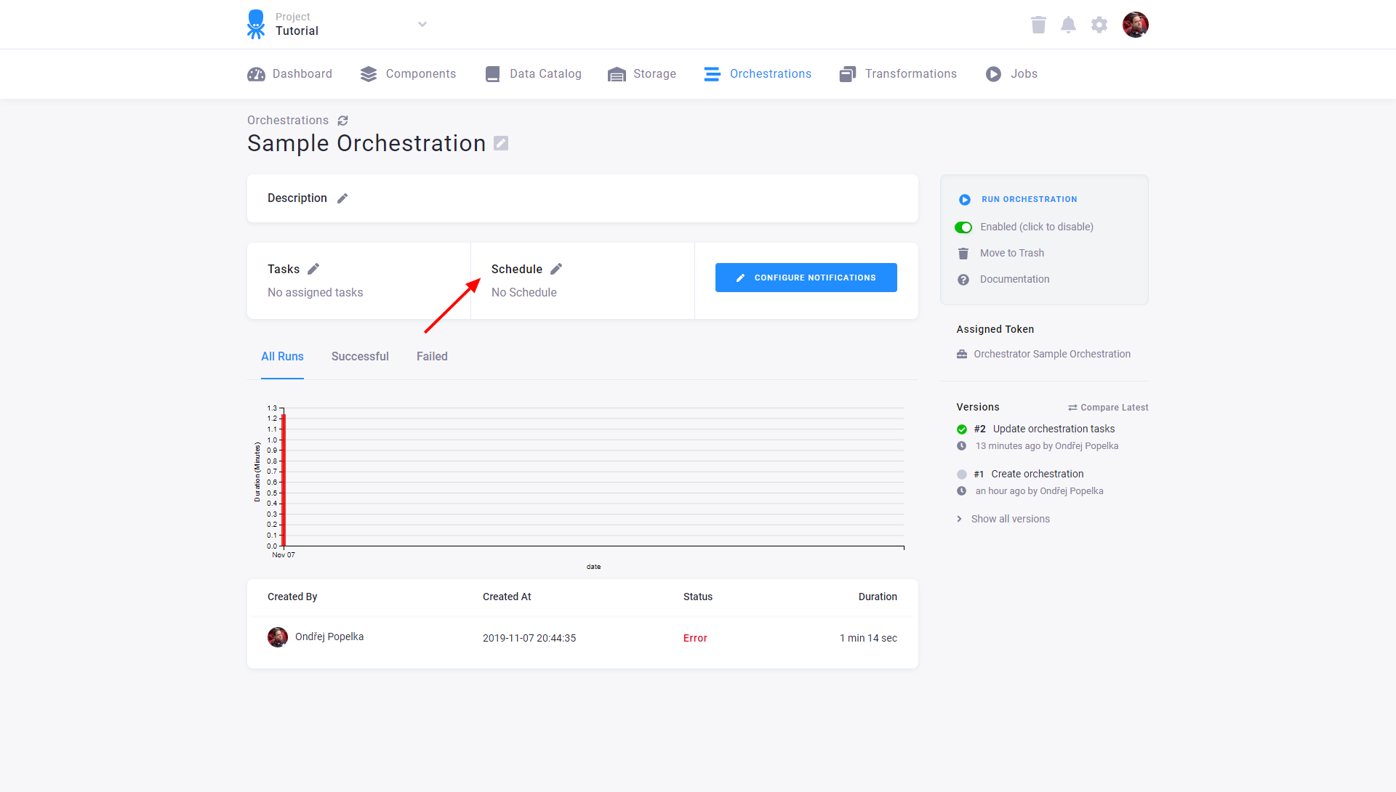Switch to the Failed runs tab
This screenshot has height=792, width=1396.
tap(431, 356)
